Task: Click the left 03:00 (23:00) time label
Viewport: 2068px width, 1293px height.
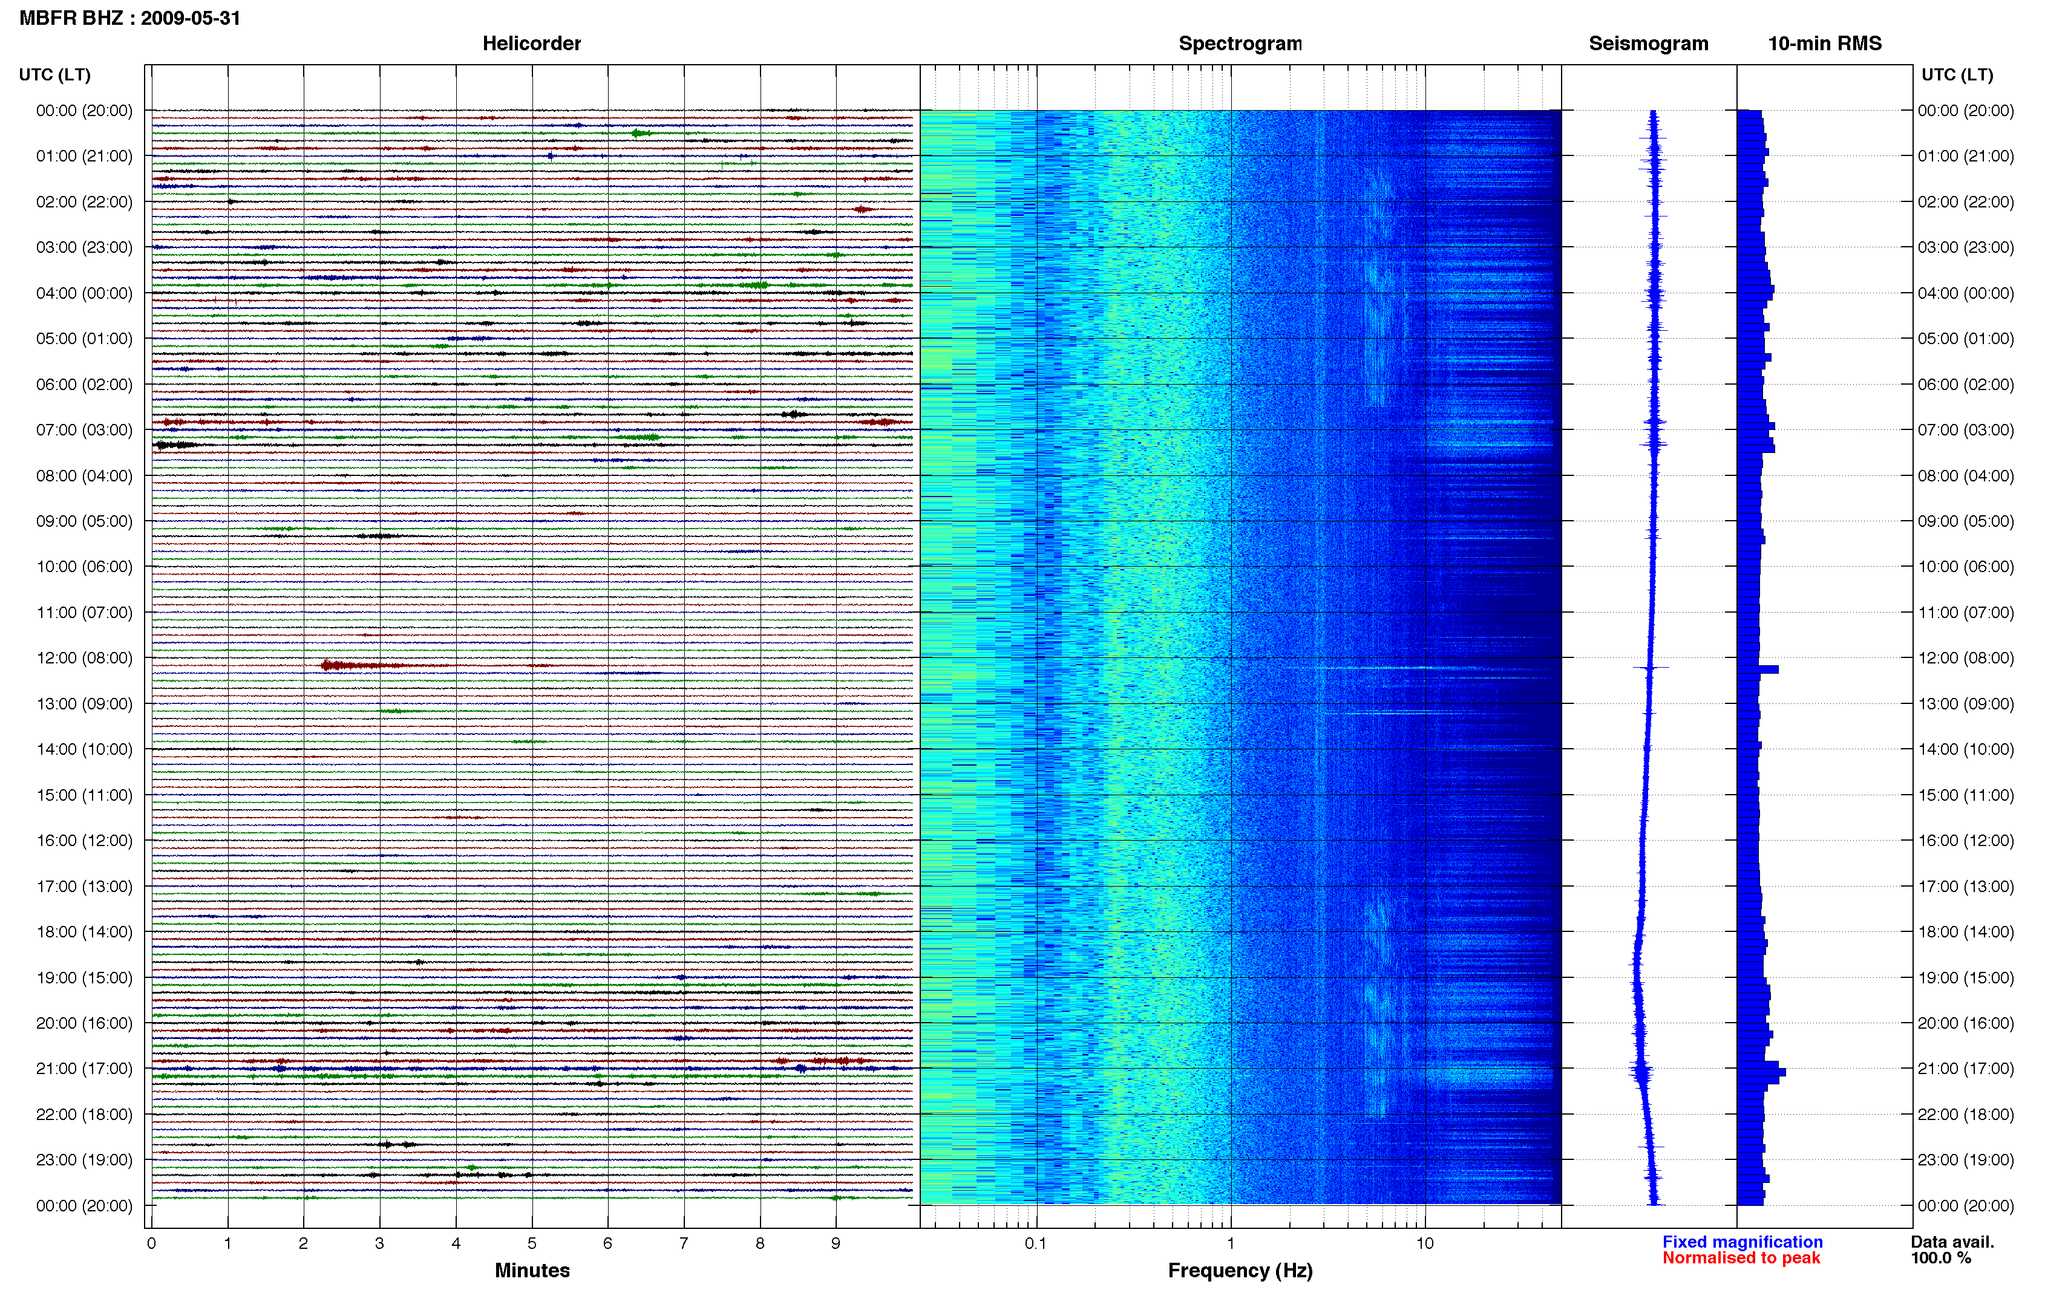Action: (84, 247)
